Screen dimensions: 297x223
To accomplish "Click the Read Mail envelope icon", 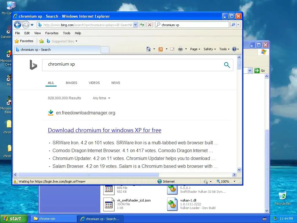I will tap(172, 49).
